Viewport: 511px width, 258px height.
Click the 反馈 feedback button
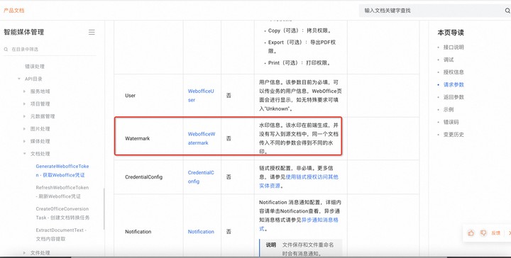coord(495,233)
